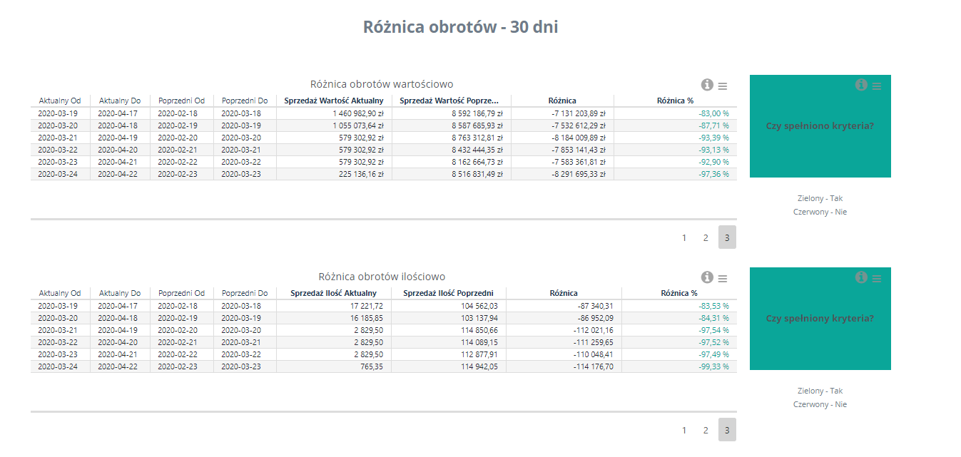Click percentage -83,53 %
Screen dimensions: 961x457
tap(713, 306)
